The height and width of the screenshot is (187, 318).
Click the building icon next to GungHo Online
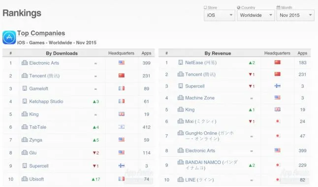181,133
